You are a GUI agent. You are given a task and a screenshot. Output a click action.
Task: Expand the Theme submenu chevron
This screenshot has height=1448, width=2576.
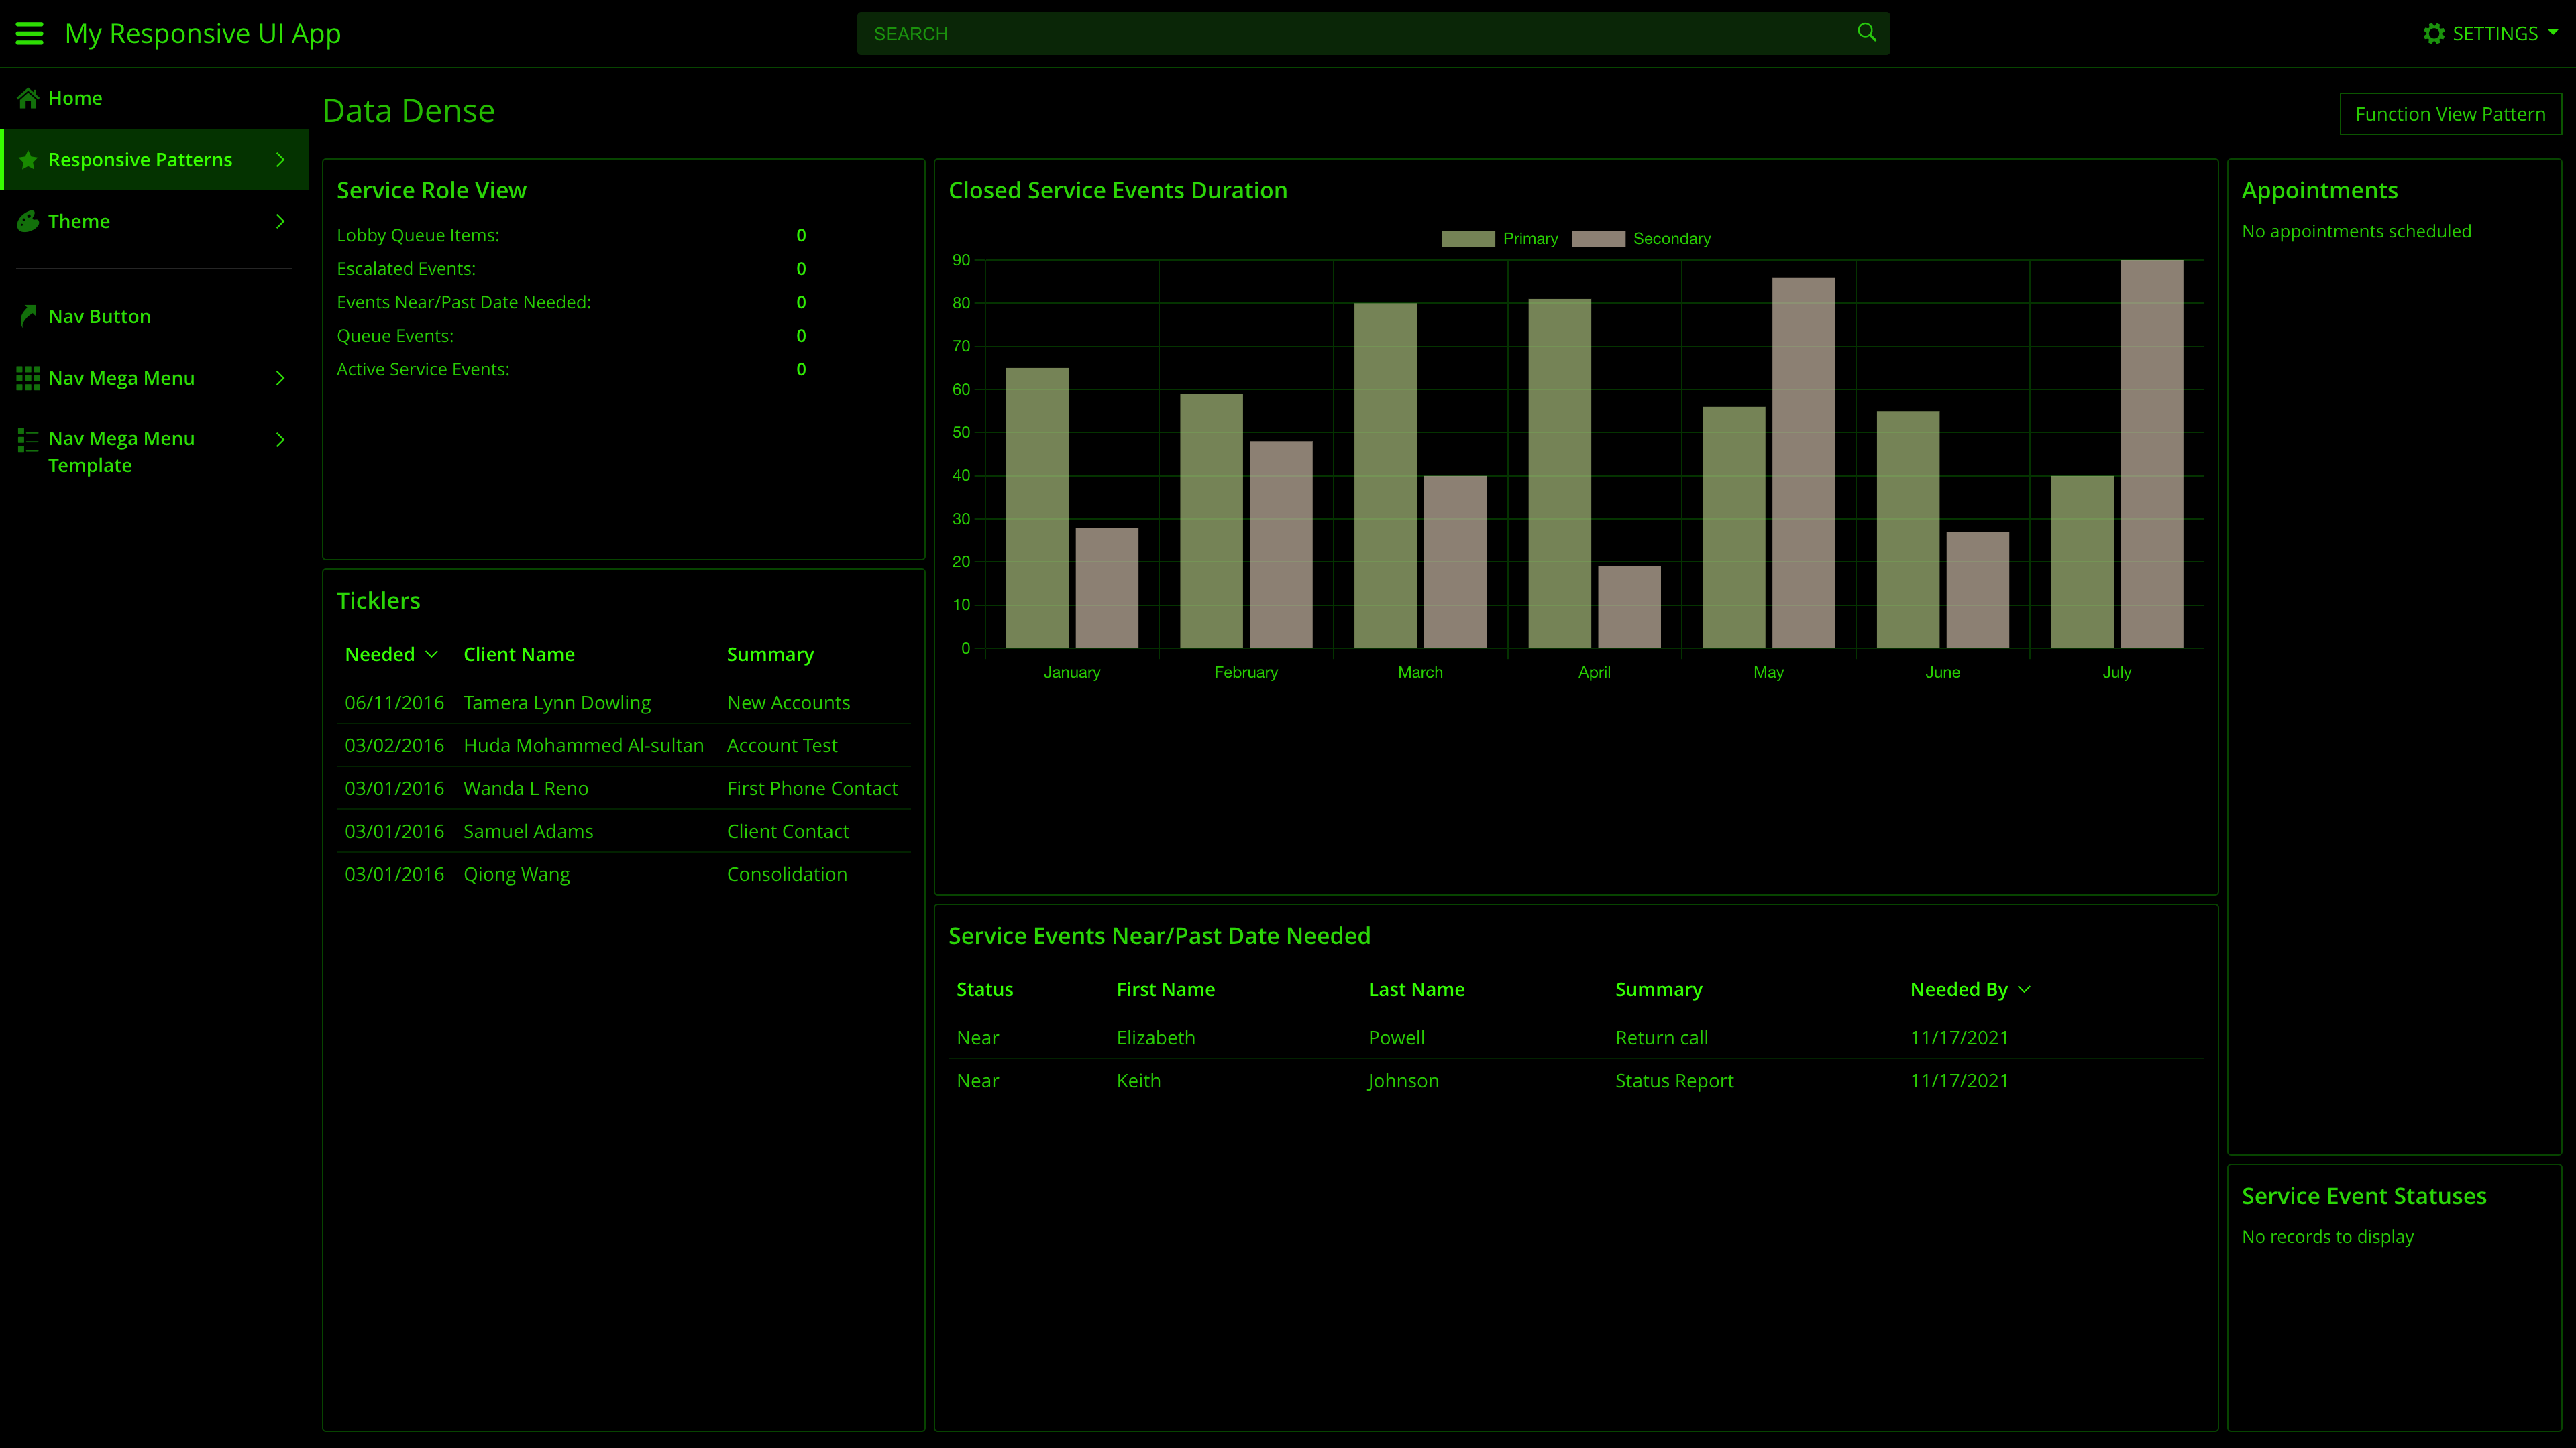tap(280, 221)
